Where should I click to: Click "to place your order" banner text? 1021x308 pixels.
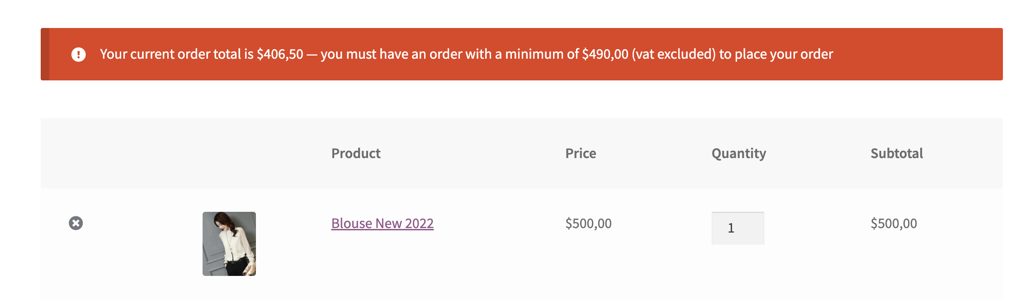(776, 54)
